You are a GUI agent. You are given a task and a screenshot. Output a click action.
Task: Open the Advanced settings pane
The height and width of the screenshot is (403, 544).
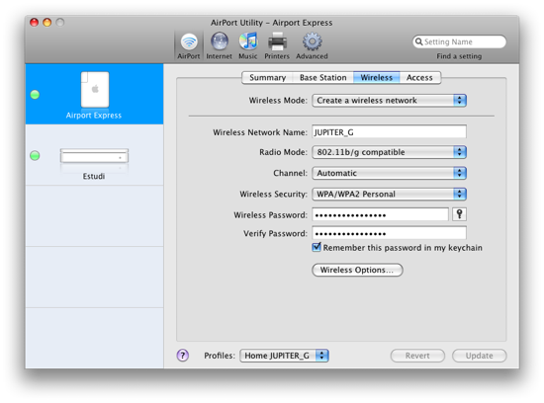(312, 45)
